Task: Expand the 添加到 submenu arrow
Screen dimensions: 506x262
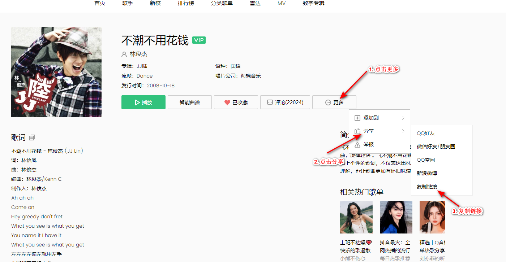Action: tap(403, 118)
